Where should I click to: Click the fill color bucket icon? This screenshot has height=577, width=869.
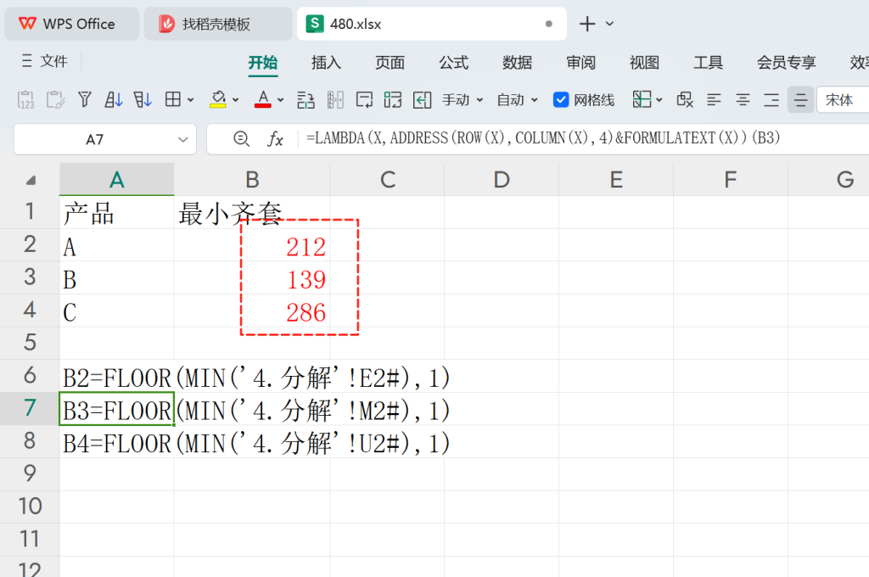[218, 100]
